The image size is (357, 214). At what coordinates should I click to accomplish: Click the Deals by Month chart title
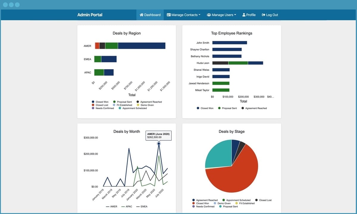[x=127, y=131]
